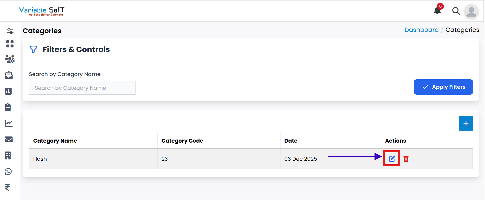Open the users management sidebar icon
The height and width of the screenshot is (200, 485).
coord(10,59)
